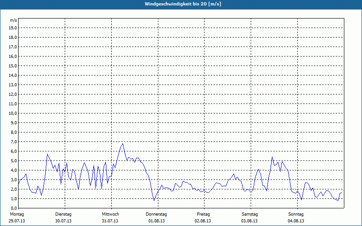Screen dimensions: 362x226
Task: Click the 8,0 axis value
Action: click(14, 132)
